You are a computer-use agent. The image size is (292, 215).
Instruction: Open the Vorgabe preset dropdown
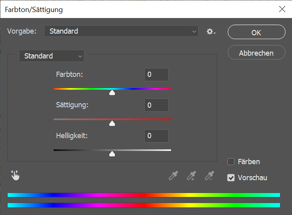tap(121, 31)
